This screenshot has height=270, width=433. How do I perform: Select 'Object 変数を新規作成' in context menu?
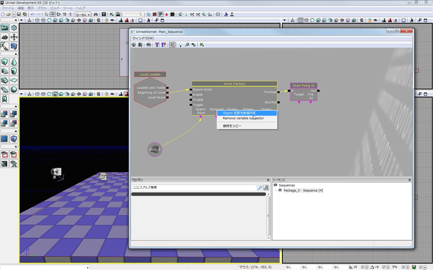(239, 113)
